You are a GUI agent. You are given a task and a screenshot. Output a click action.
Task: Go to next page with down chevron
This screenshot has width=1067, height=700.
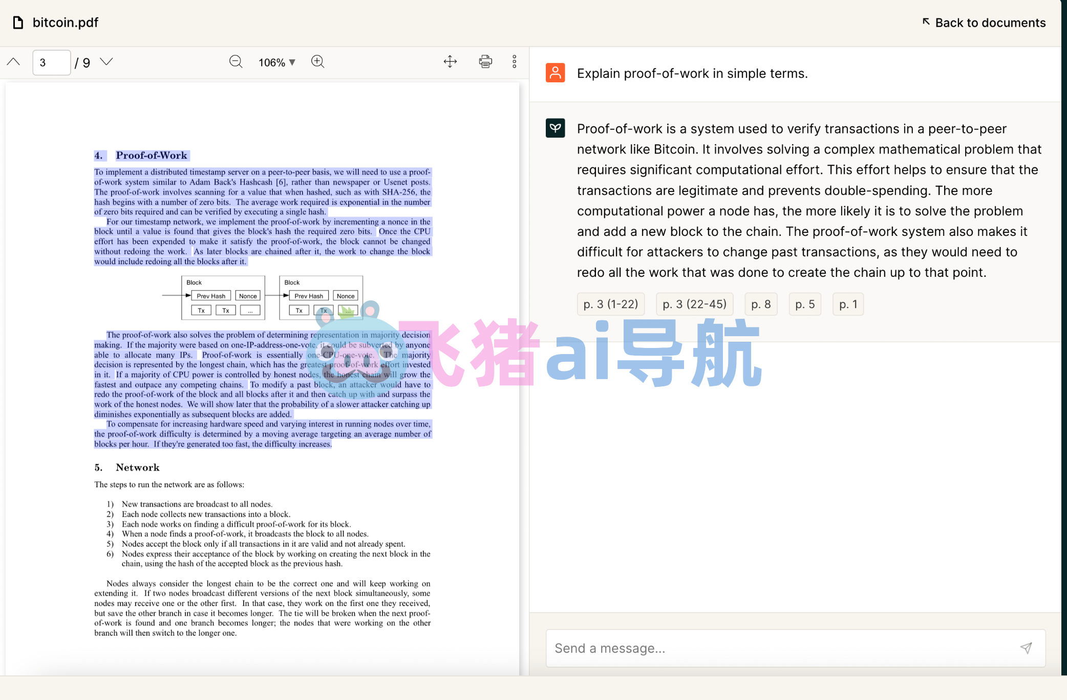pos(106,62)
